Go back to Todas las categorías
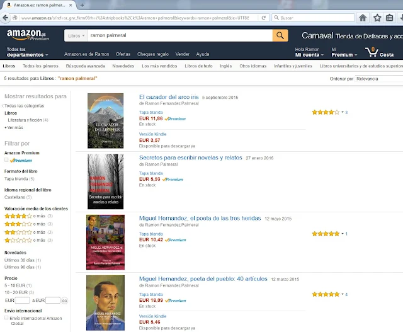 (x=23, y=106)
